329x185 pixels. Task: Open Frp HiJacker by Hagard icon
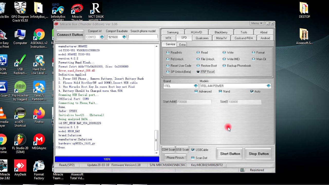pyautogui.click(x=20, y=91)
